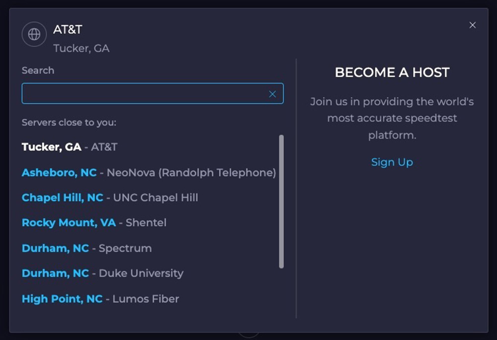Image resolution: width=497 pixels, height=340 pixels.
Task: Click the BECOME A HOST heading
Action: 392,72
